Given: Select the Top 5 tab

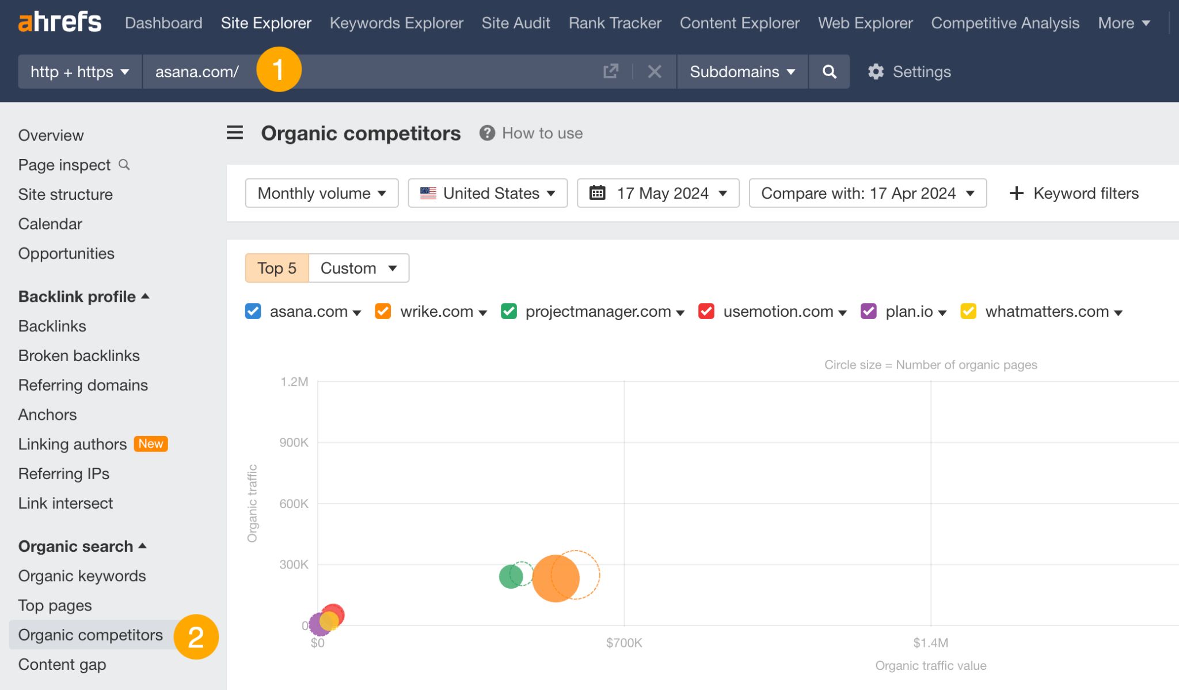Looking at the screenshot, I should 277,268.
